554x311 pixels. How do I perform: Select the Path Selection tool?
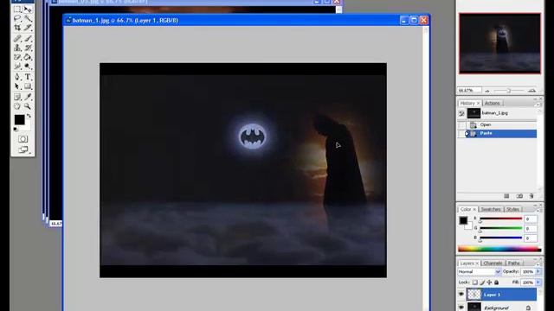17,86
